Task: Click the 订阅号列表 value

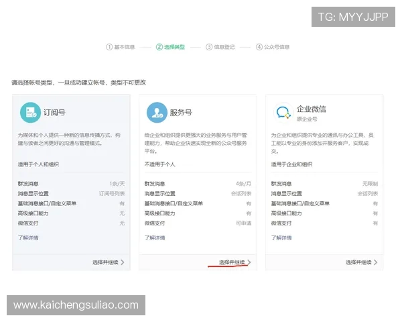Action: [x=112, y=194]
